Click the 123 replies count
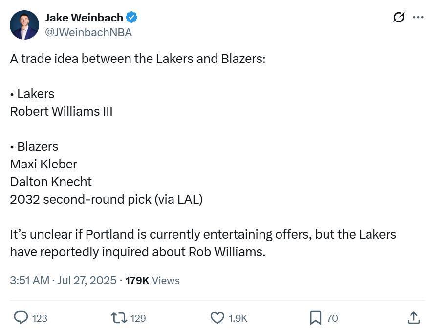The width and height of the screenshot is (433, 330). pyautogui.click(x=40, y=318)
